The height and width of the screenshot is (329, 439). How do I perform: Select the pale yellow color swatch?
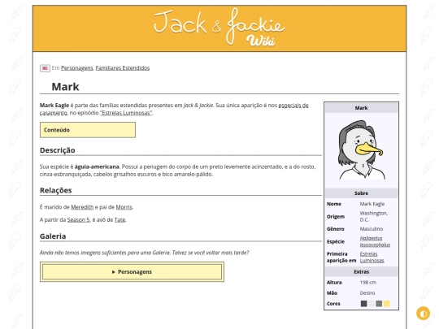point(386,304)
